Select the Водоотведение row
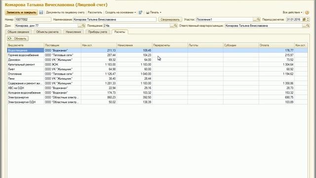This screenshot has width=316, height=178. (x=158, y=50)
